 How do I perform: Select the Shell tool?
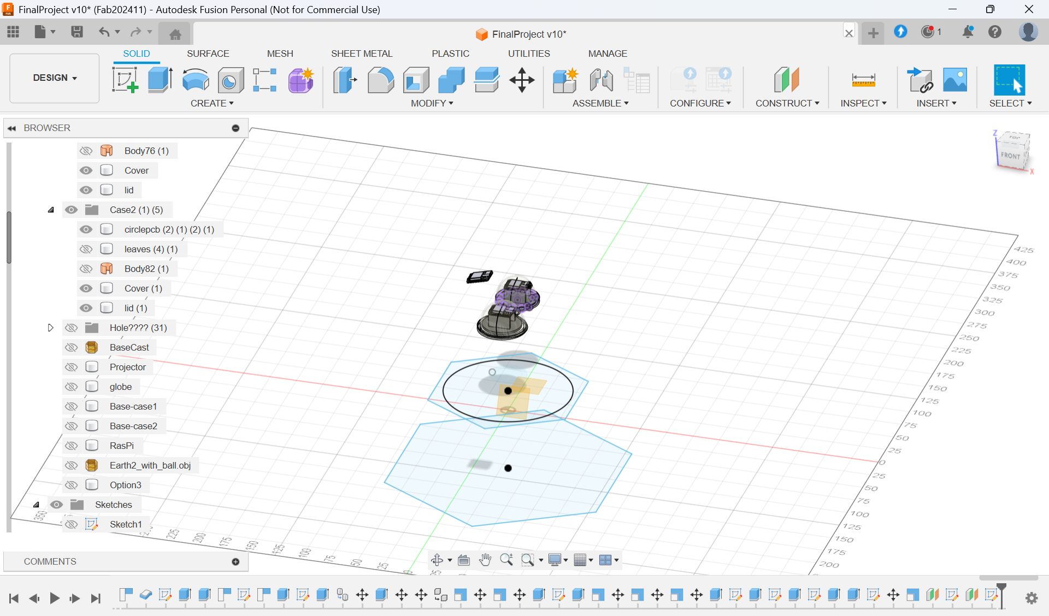click(x=416, y=80)
